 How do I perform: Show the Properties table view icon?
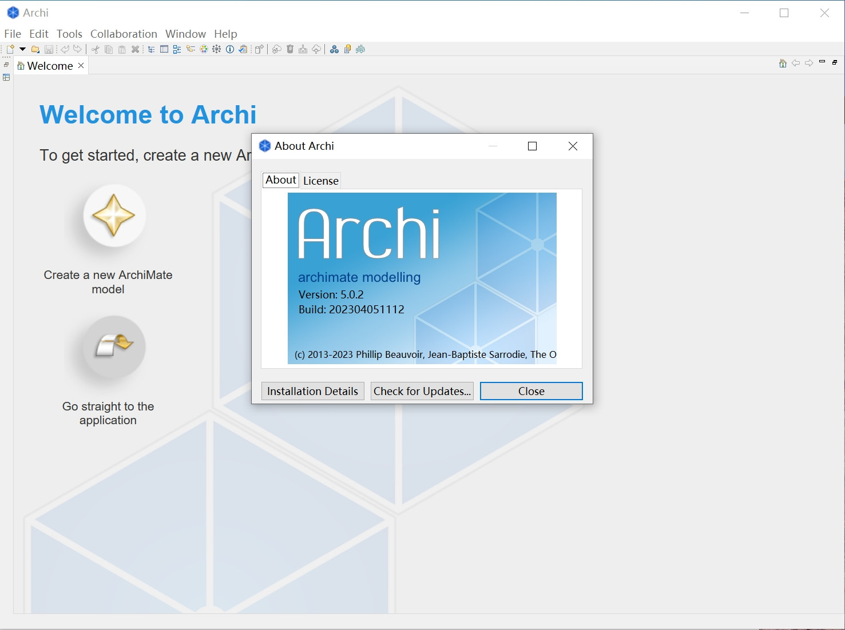pos(164,49)
